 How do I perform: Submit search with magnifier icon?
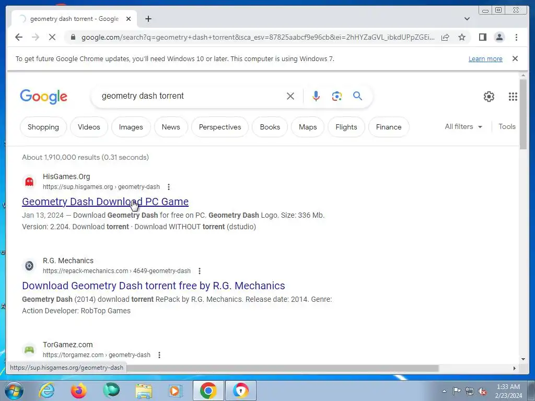click(x=357, y=96)
